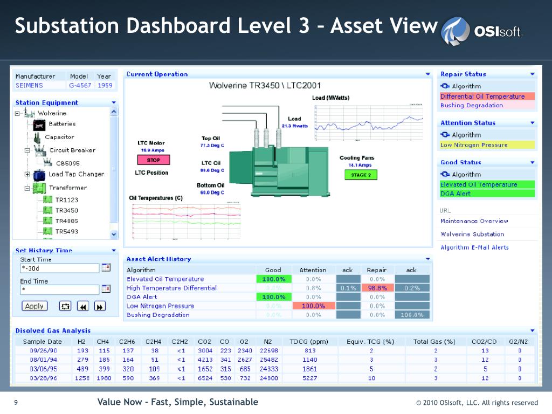Open Asset Alert History panel dropdown
This screenshot has height=414, width=552.
427,259
